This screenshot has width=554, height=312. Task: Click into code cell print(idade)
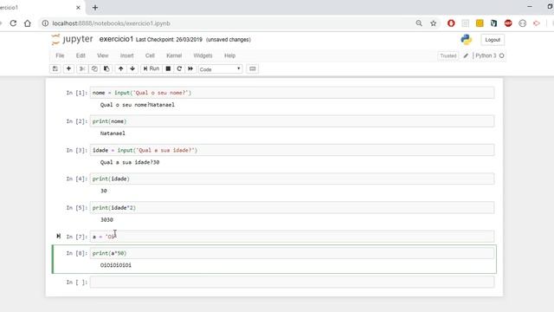coord(292,179)
